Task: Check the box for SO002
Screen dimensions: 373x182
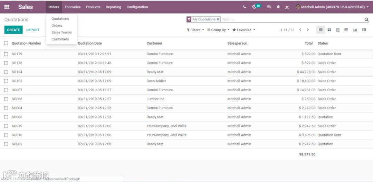Action: (6, 144)
